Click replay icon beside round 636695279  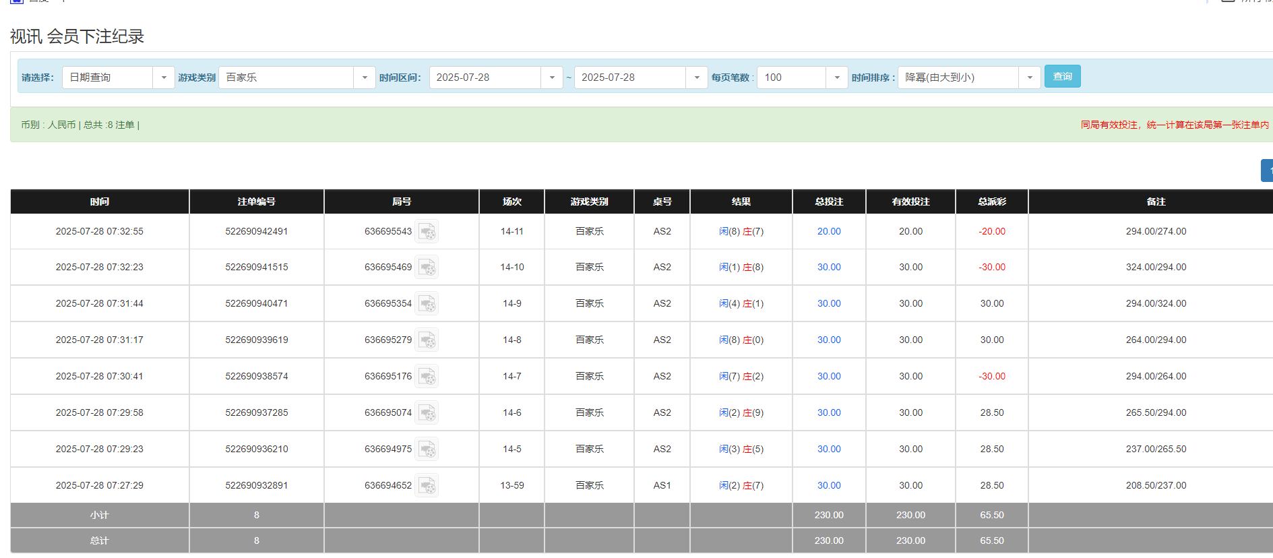coord(427,340)
